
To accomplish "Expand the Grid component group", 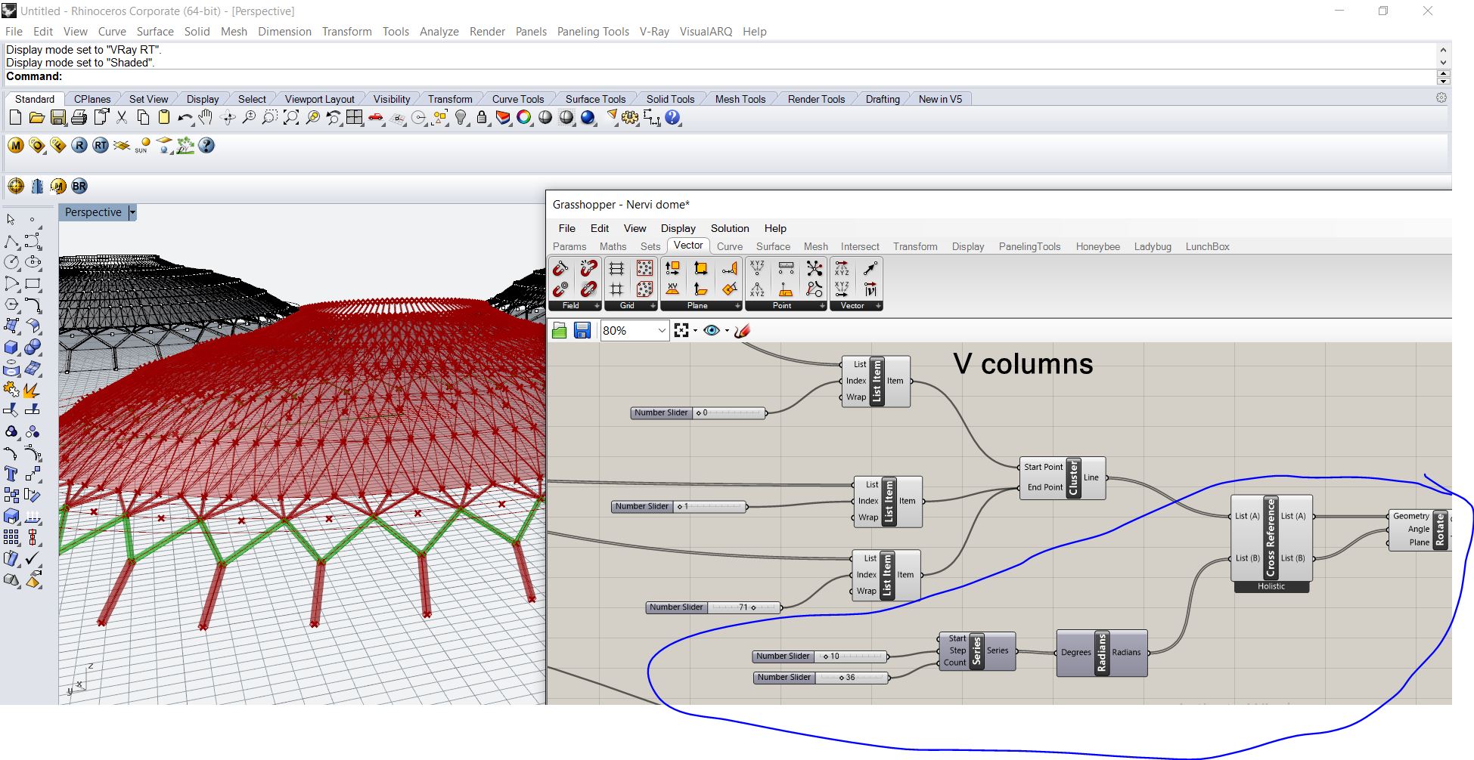I will click(653, 306).
